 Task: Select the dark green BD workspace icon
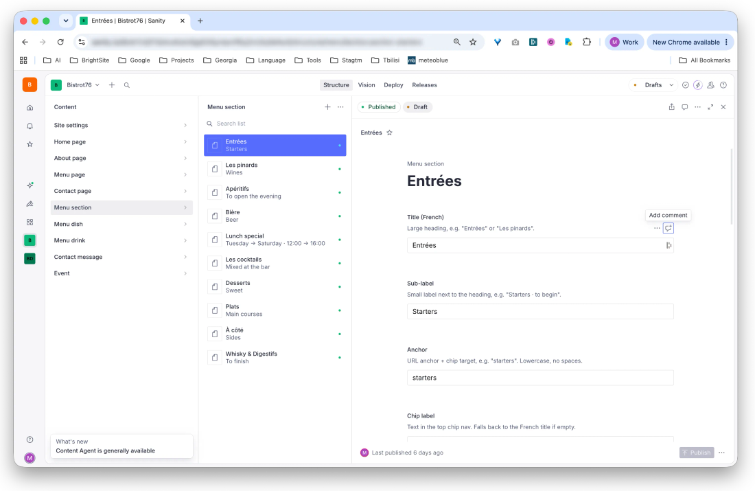pyautogui.click(x=30, y=258)
